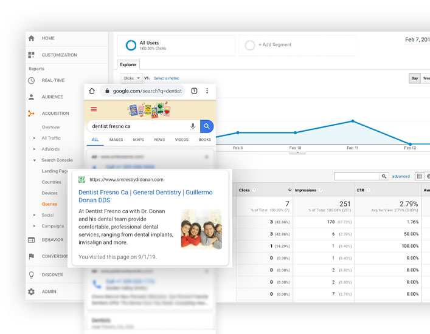
Task: Select the MAPS search tab
Action: click(139, 140)
